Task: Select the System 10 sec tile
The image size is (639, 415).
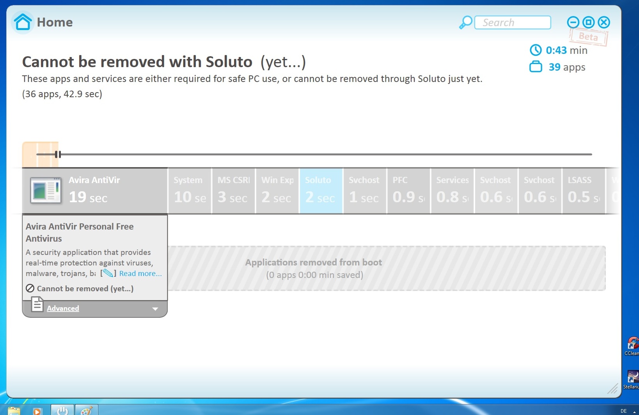Action: [x=190, y=191]
